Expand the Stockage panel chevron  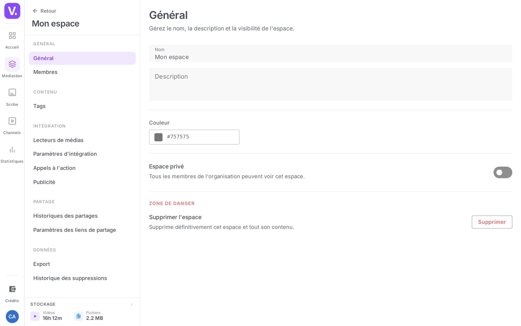[132, 304]
